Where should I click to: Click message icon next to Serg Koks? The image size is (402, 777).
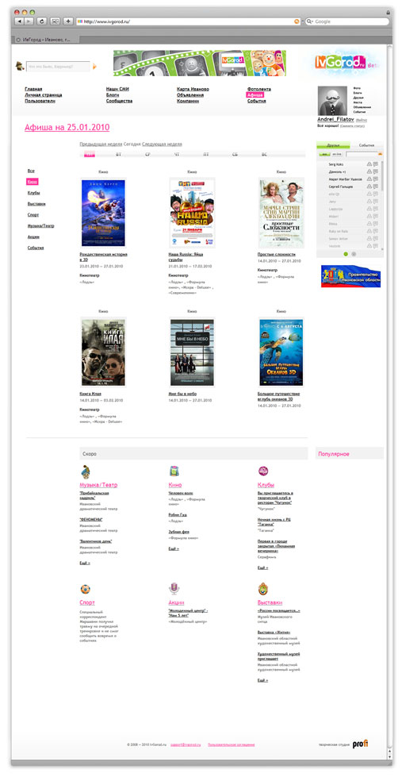tap(375, 164)
